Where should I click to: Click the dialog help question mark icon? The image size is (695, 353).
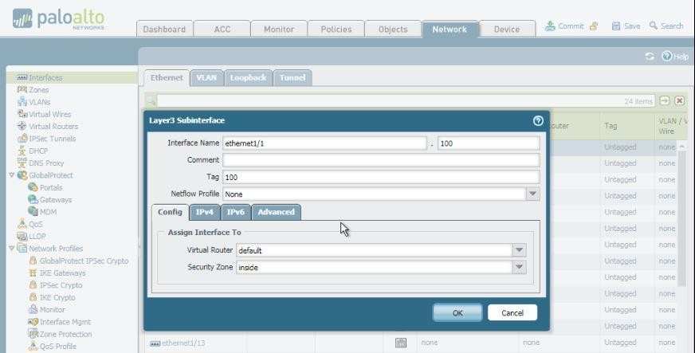click(x=538, y=120)
